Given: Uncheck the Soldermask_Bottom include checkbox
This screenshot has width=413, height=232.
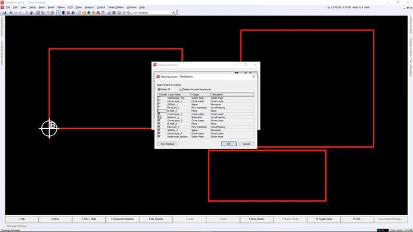Looking at the screenshot, I should pyautogui.click(x=159, y=137).
